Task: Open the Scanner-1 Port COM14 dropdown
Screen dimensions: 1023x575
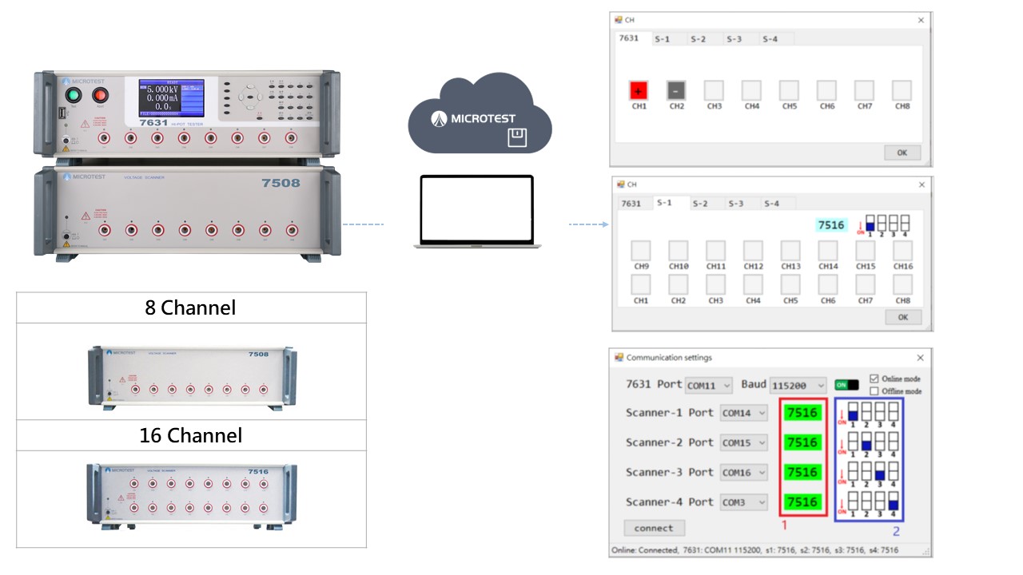Action: [743, 413]
